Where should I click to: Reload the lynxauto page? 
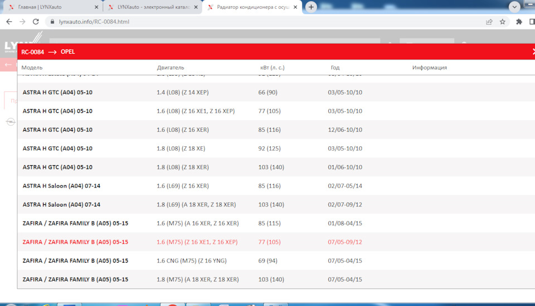pos(36,22)
